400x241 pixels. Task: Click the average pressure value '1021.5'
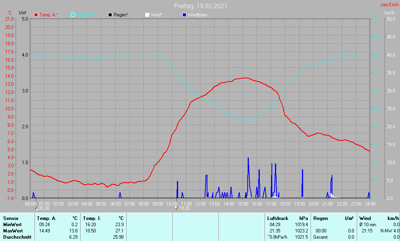pos(302,237)
